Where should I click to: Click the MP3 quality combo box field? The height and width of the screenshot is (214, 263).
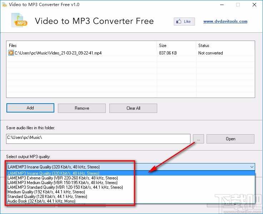[131, 167]
